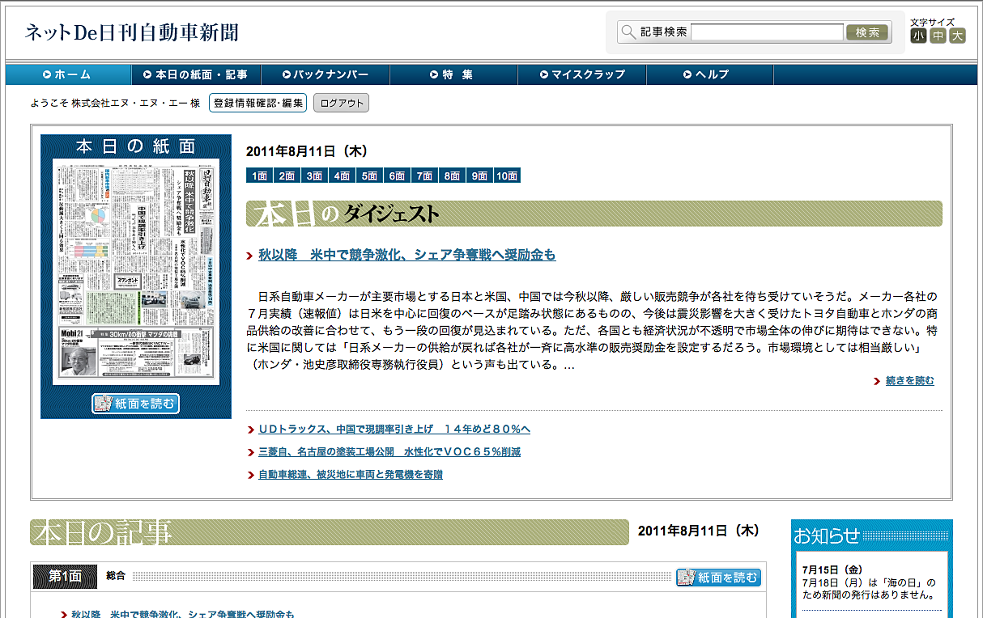Focus the 記事検索 search field
983x618 pixels.
(767, 32)
